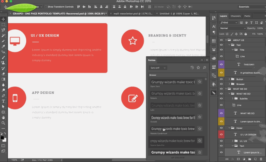Open the Essentials workspace switcher
This screenshot has height=162, width=266.
252,7
